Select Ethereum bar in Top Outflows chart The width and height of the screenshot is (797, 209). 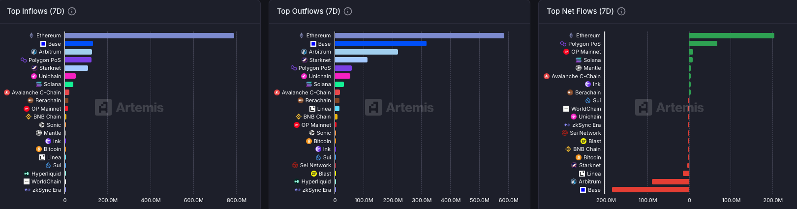420,35
